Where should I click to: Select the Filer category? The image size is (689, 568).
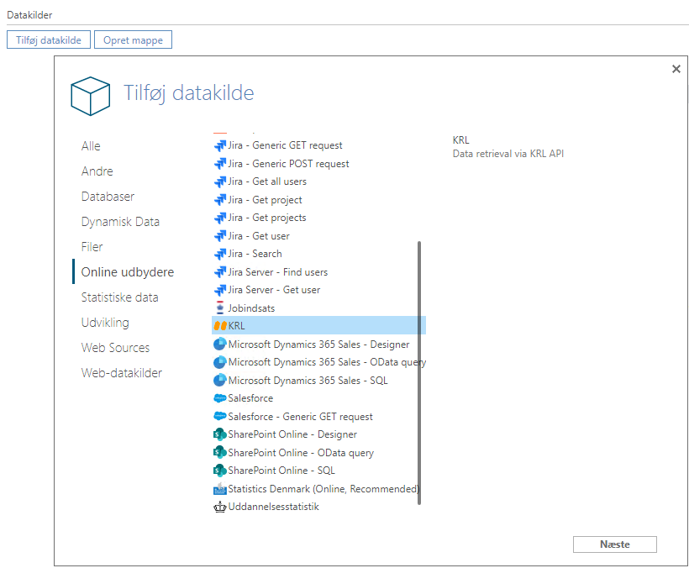coord(92,247)
